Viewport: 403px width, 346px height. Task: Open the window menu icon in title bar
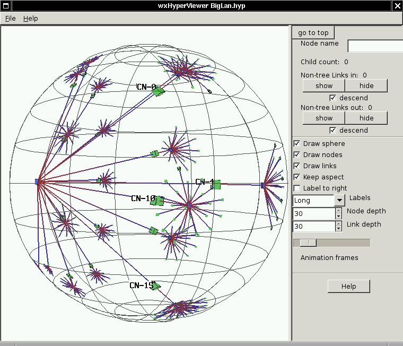(5, 5)
